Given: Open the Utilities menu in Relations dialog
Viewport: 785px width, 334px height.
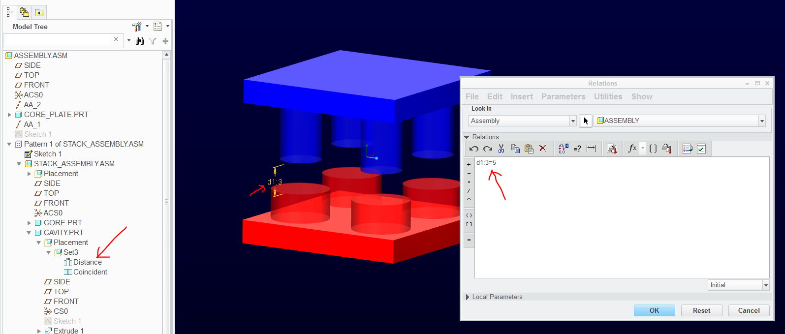Looking at the screenshot, I should coord(608,96).
